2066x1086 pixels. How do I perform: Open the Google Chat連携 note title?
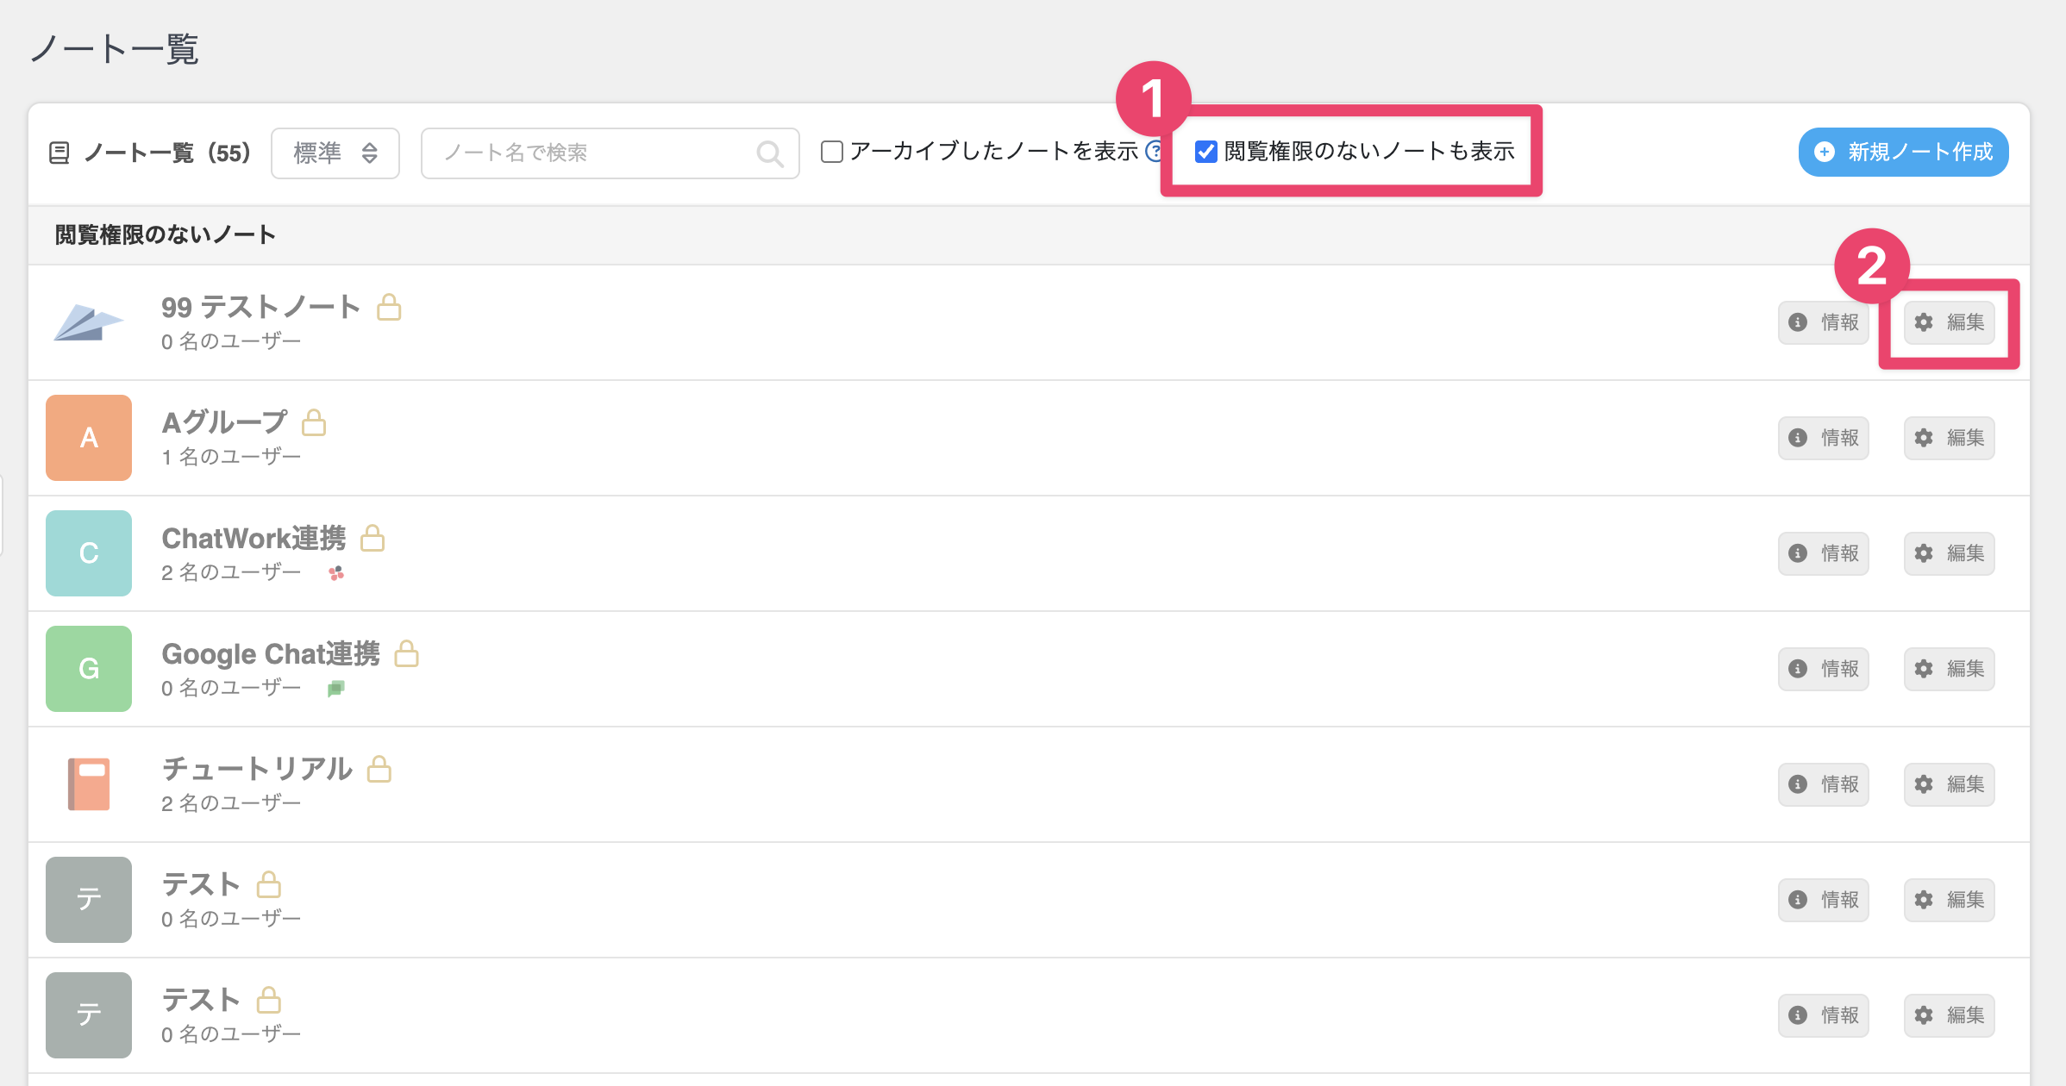[271, 654]
